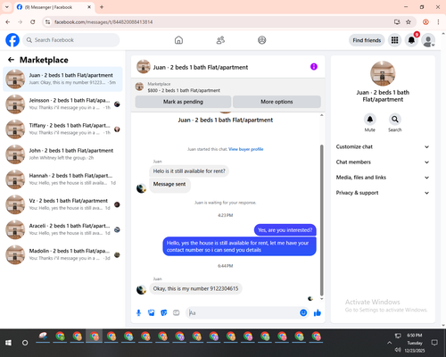Image resolution: width=446 pixels, height=357 pixels.
Task: Click the More options button
Action: tap(277, 102)
